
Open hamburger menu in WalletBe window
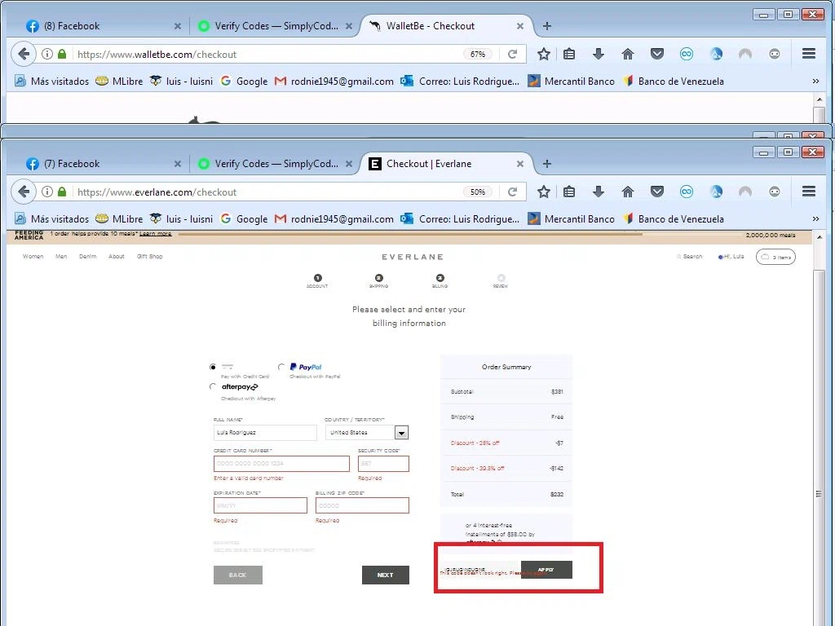pos(809,53)
